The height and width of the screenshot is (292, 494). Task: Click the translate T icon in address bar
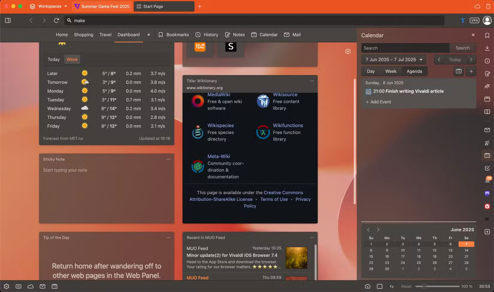point(463,20)
